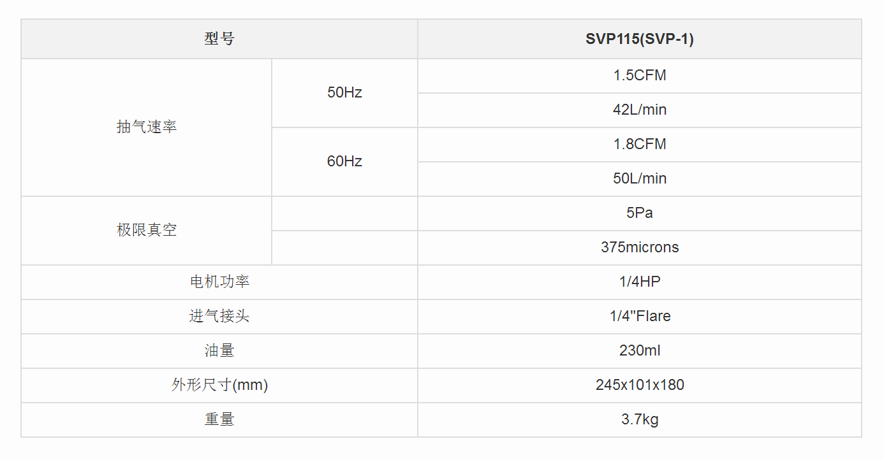Click the 极限真空 row label
Screen dimensions: 884x460
pyautogui.click(x=147, y=230)
